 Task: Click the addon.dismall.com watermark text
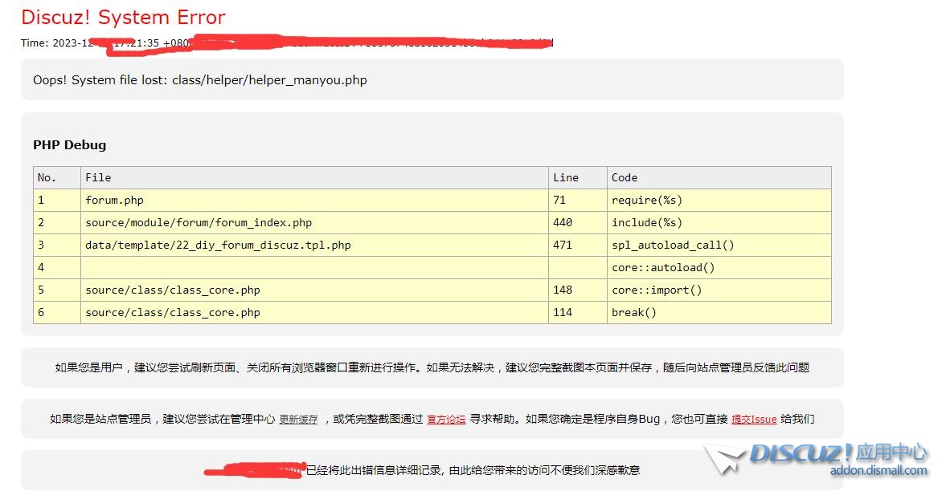tap(878, 471)
